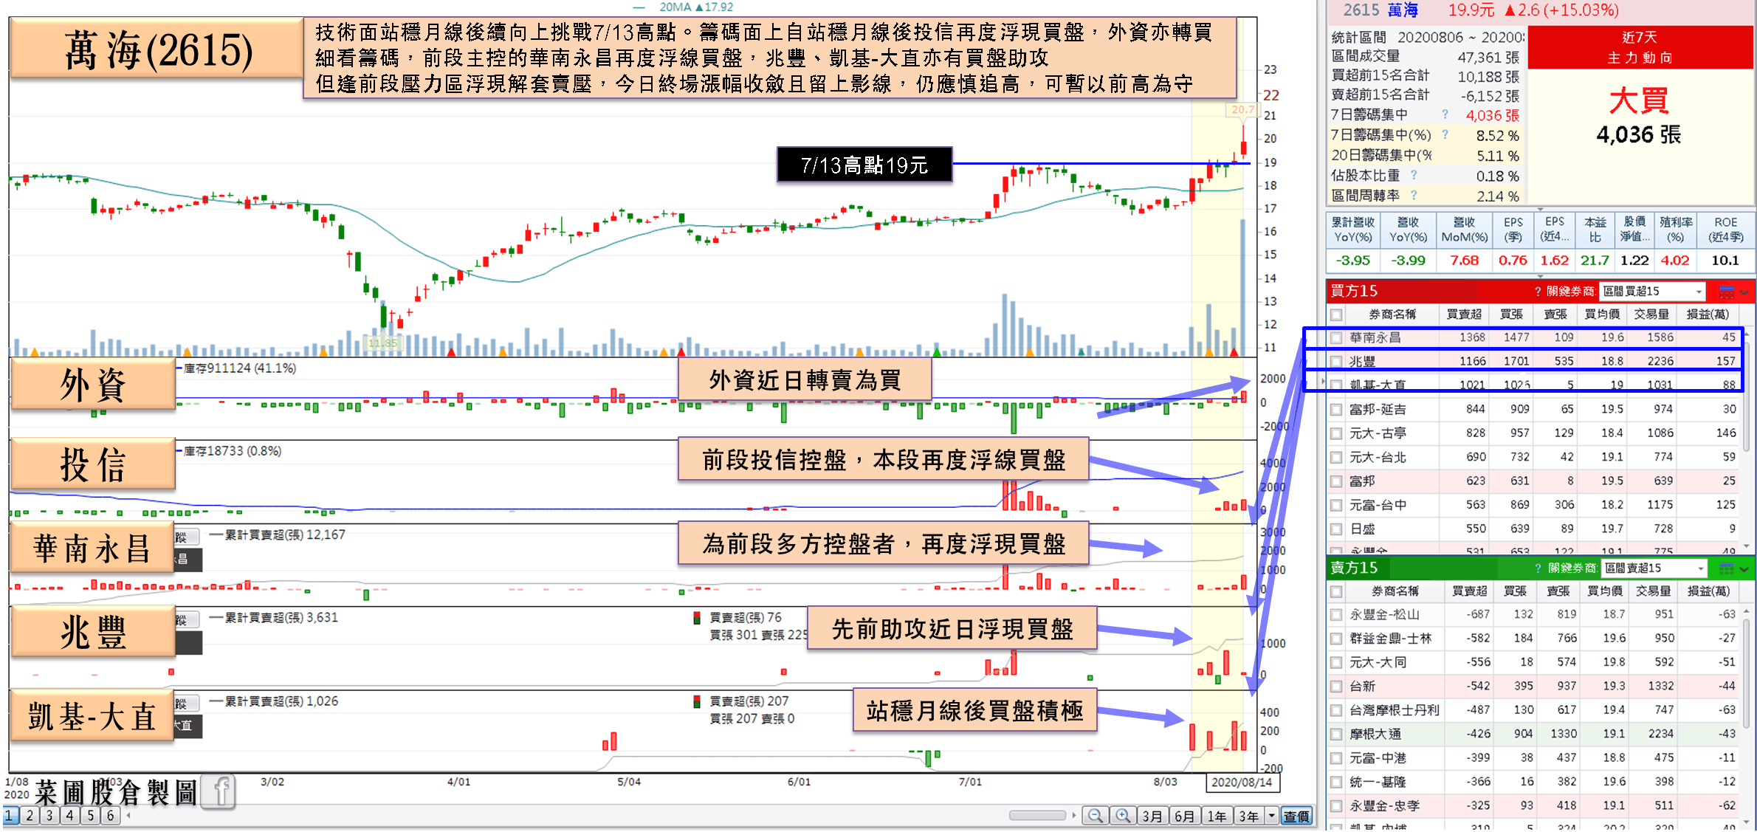This screenshot has height=832, width=1757.
Task: Click the 損益(萬) column header in 買方15
Action: pos(1708,314)
